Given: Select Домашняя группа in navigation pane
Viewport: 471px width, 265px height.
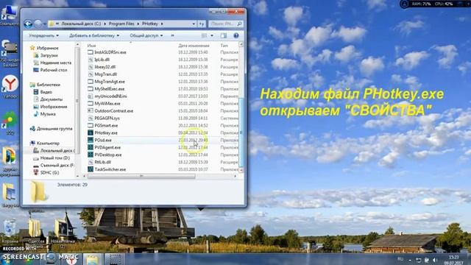Looking at the screenshot, I should tap(52, 129).
